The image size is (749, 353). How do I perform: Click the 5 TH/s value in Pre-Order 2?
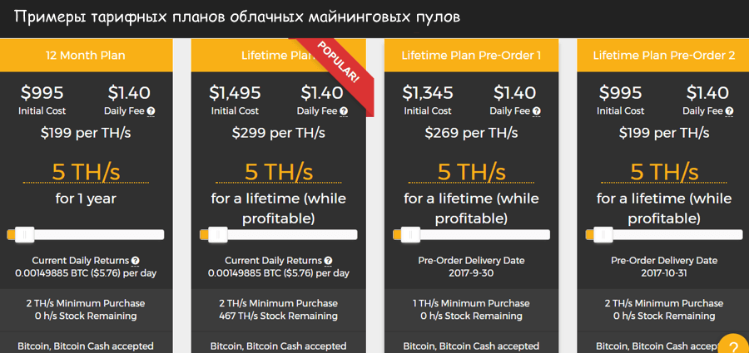[664, 172]
